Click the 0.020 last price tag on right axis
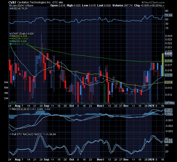Viewport: 177px width, 162px height. [x=168, y=53]
